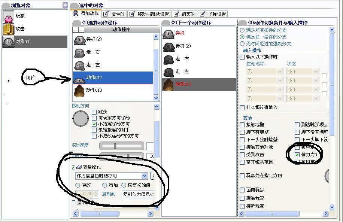Click the scroll down arrow of 动作程序 list
The image size is (343, 222).
click(156, 98)
